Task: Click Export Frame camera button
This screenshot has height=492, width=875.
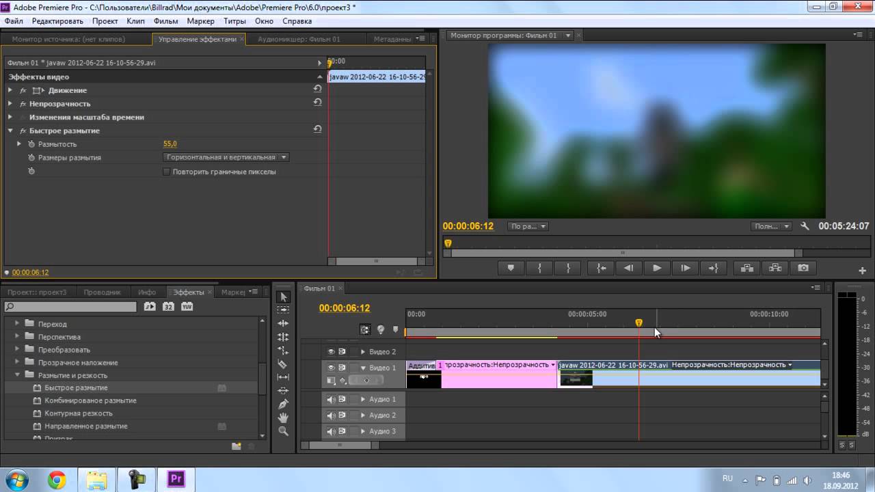Action: 803,268
